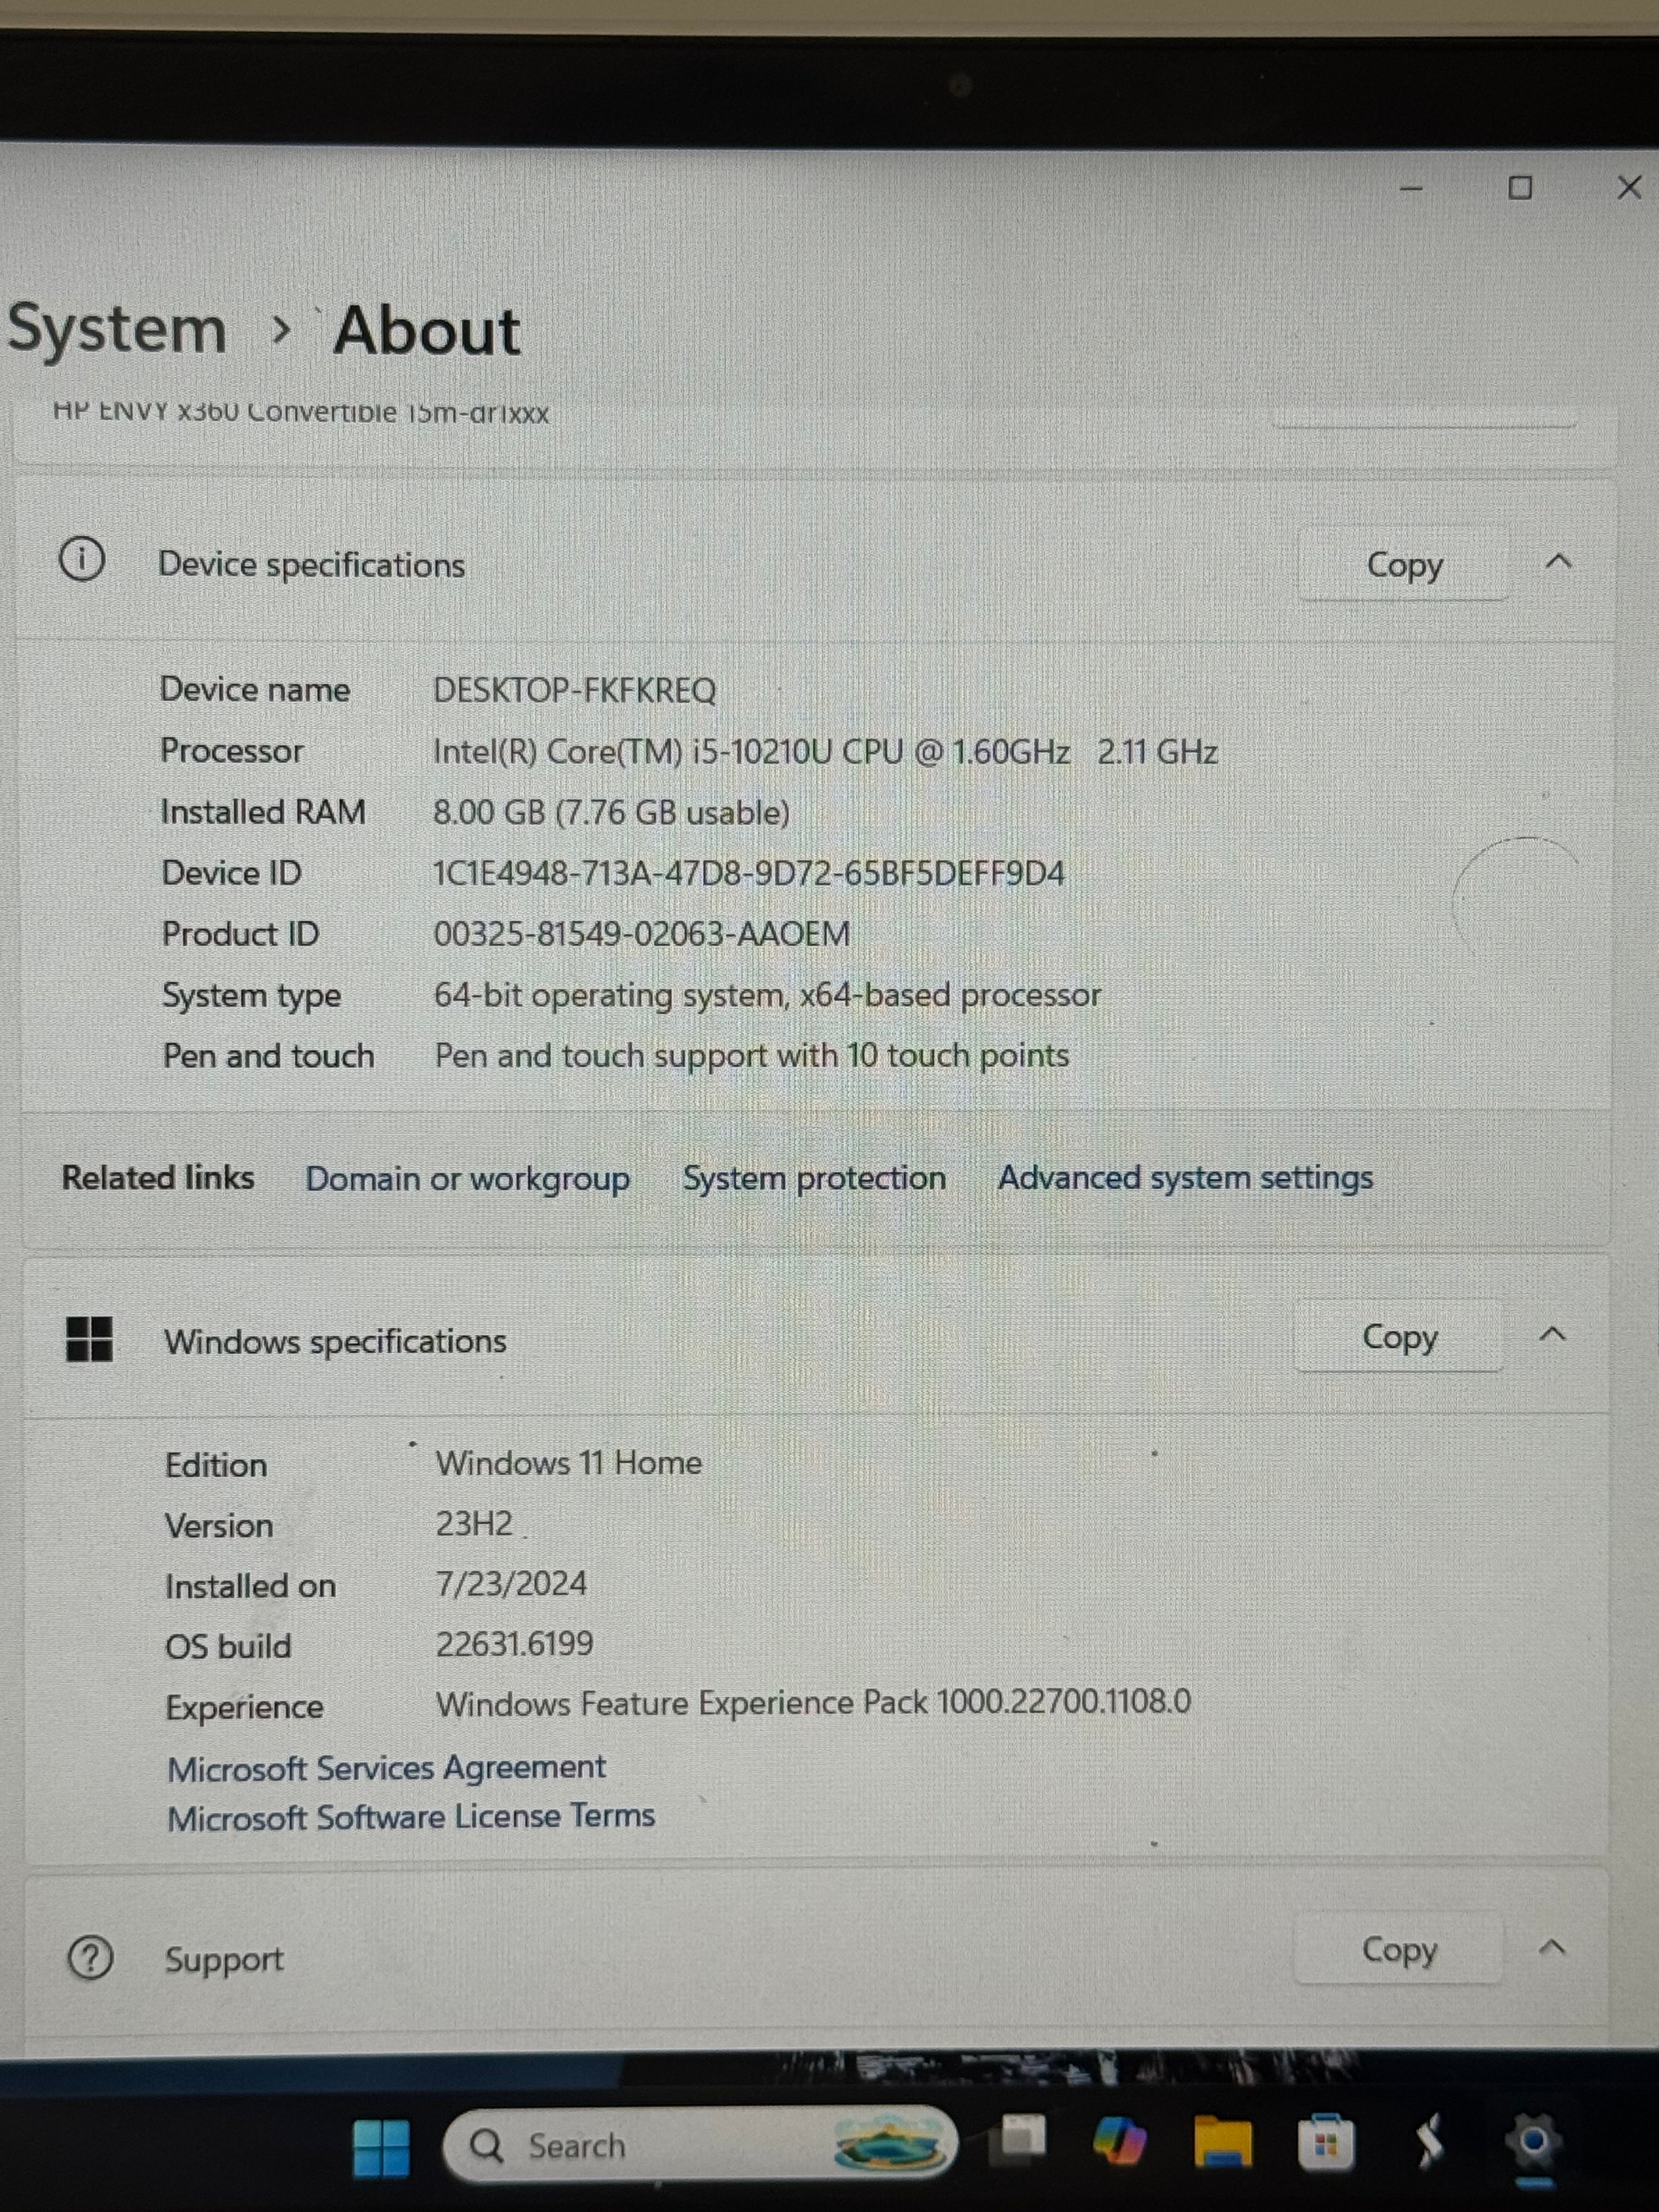Collapse the Support section

(1552, 1947)
